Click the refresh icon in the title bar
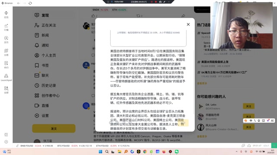Screen dimensions: 277x155 [x=30, y=3]
